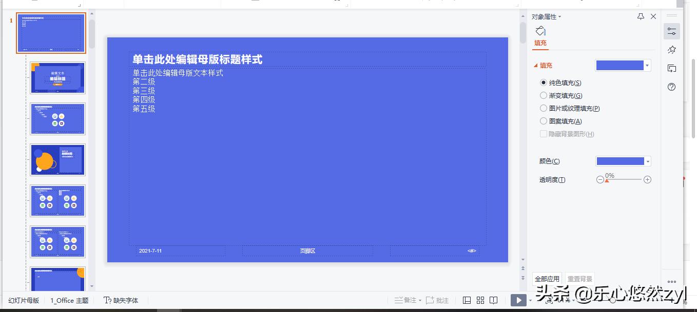This screenshot has height=312, width=697.
Task: Open the 填充 fill color dropdown
Action: pyautogui.click(x=647, y=65)
